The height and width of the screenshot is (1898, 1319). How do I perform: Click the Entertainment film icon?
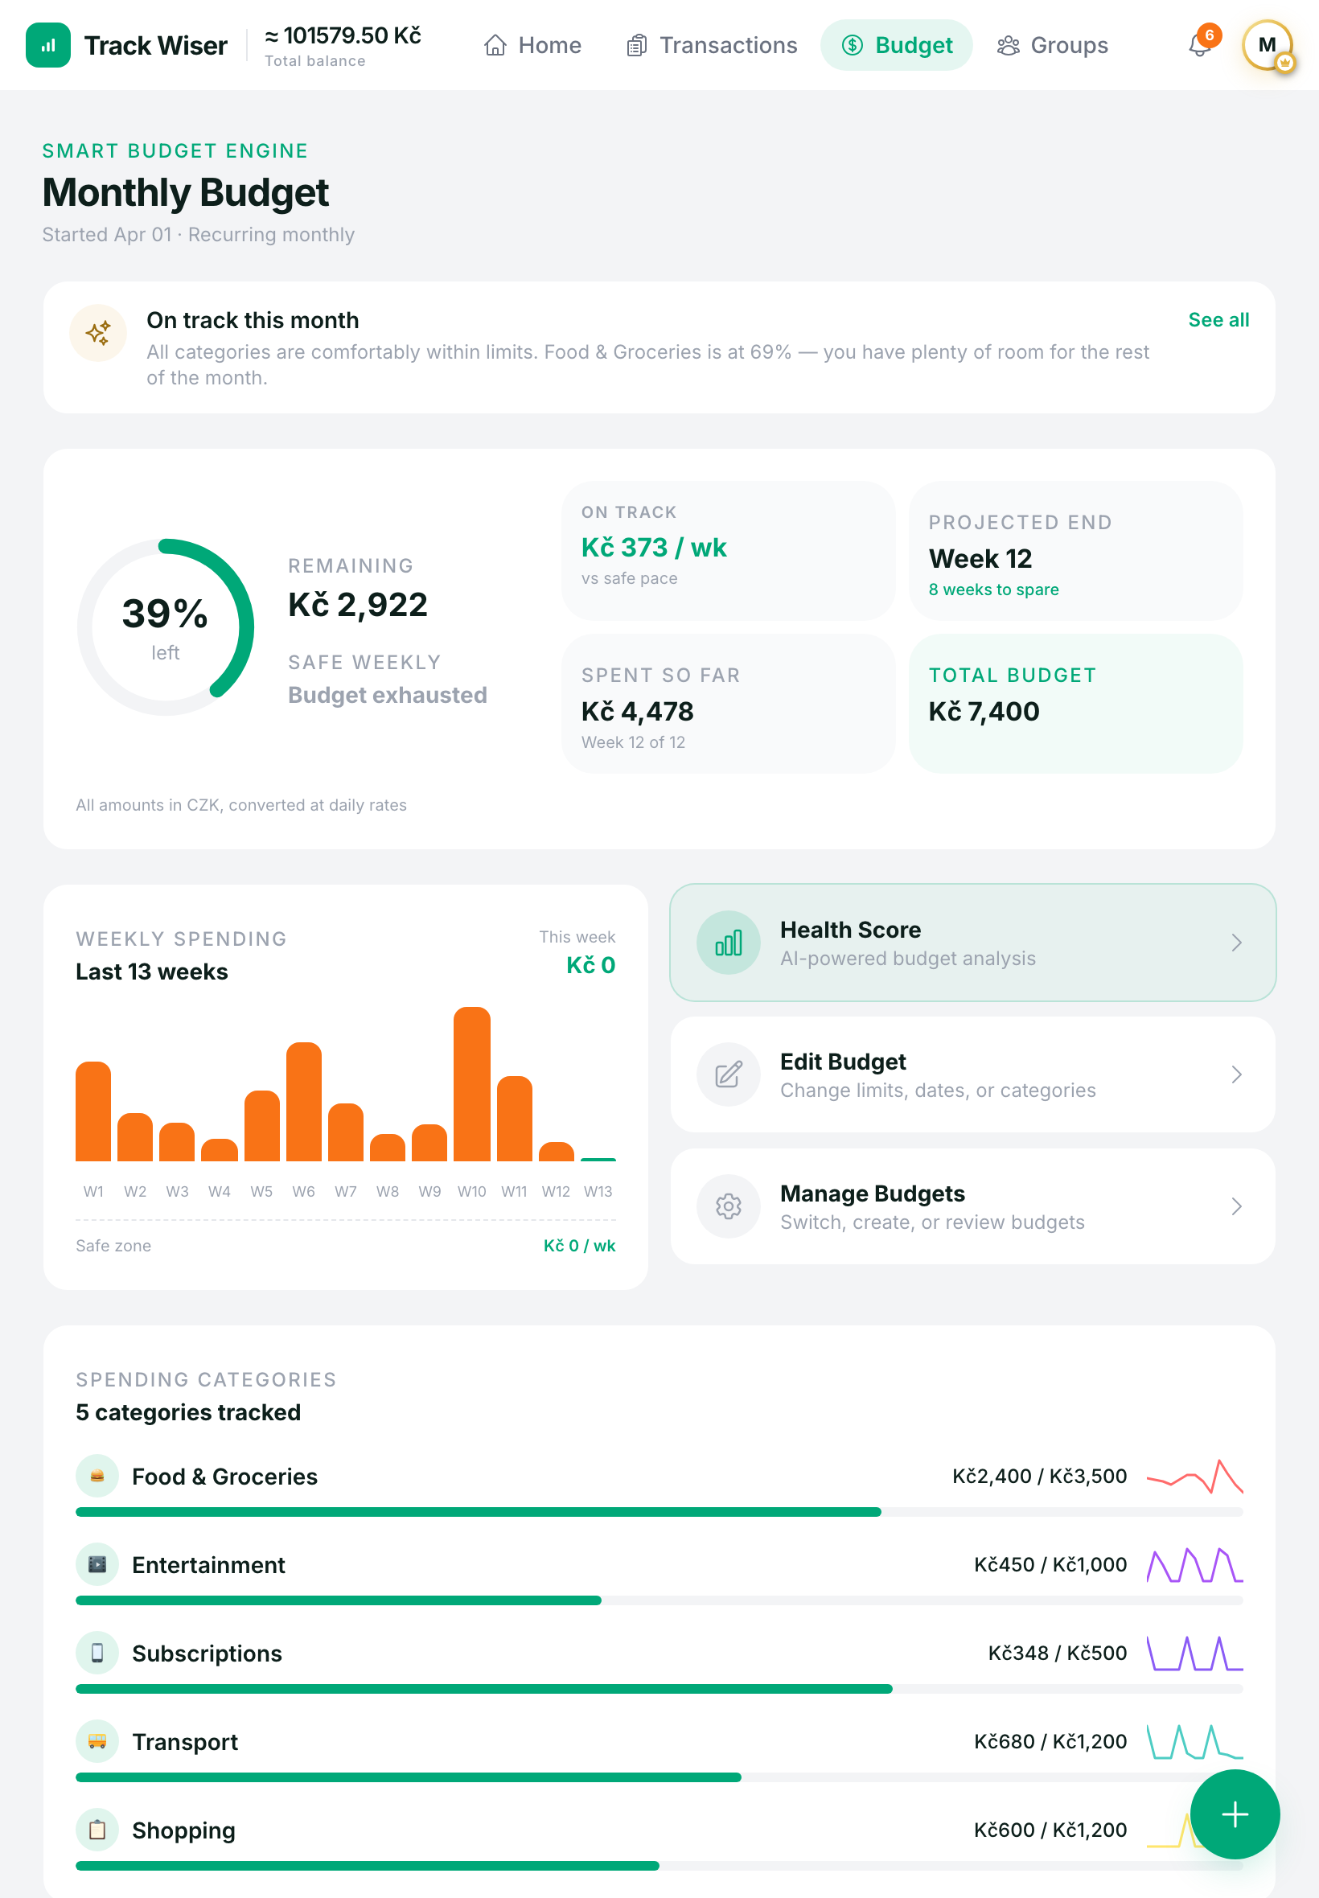click(x=97, y=1564)
